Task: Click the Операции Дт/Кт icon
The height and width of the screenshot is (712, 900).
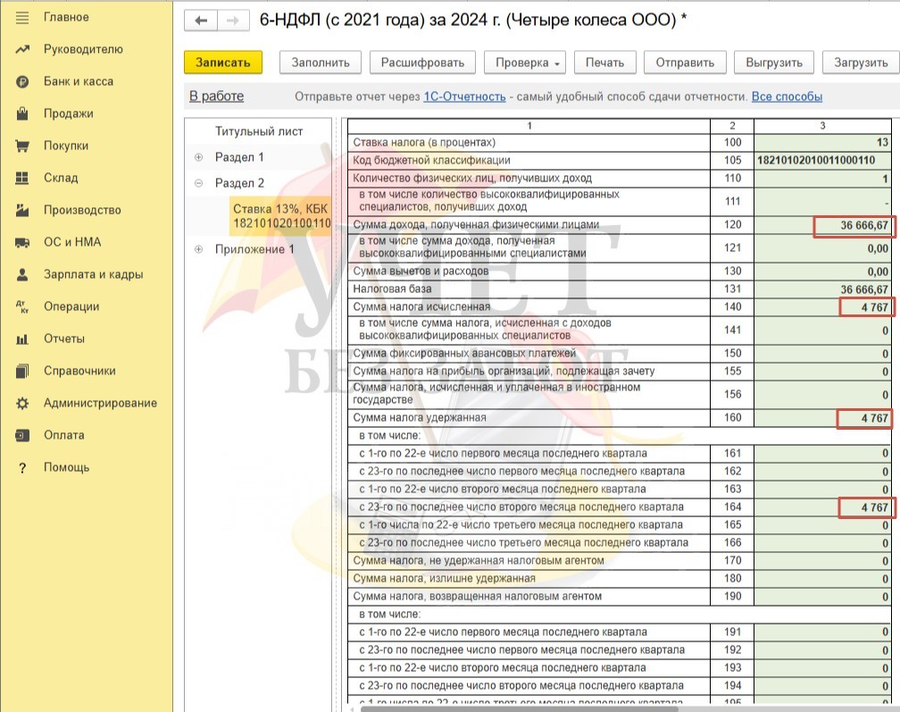Action: (x=21, y=307)
